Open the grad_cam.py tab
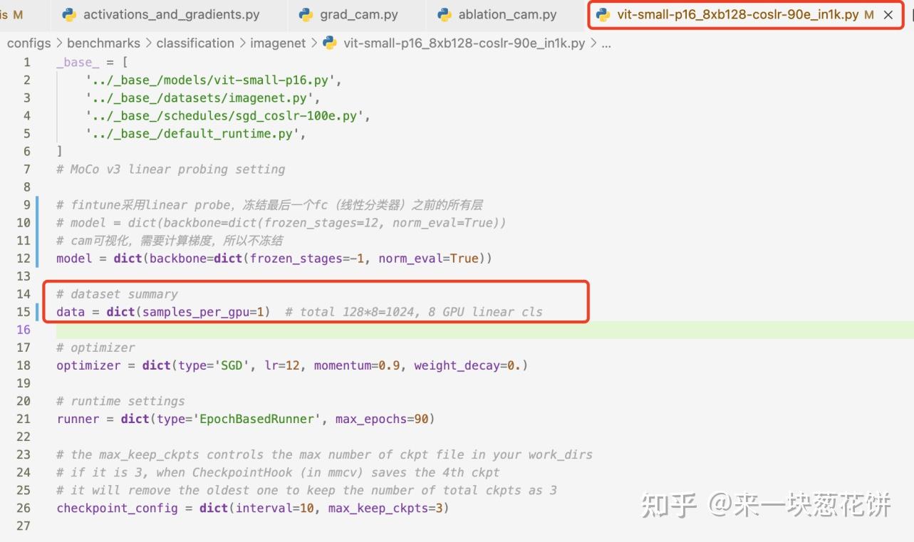The height and width of the screenshot is (542, 914). tap(349, 14)
